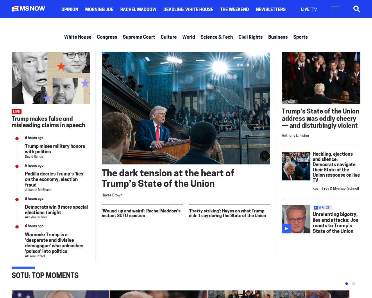Open 'Wound-up and weird' Maddow reaction link
The height and width of the screenshot is (298, 372).
[x=141, y=213]
